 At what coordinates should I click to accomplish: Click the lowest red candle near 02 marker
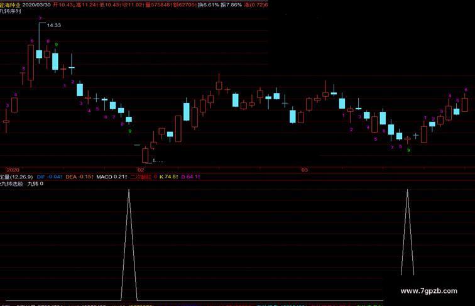pyautogui.click(x=145, y=155)
